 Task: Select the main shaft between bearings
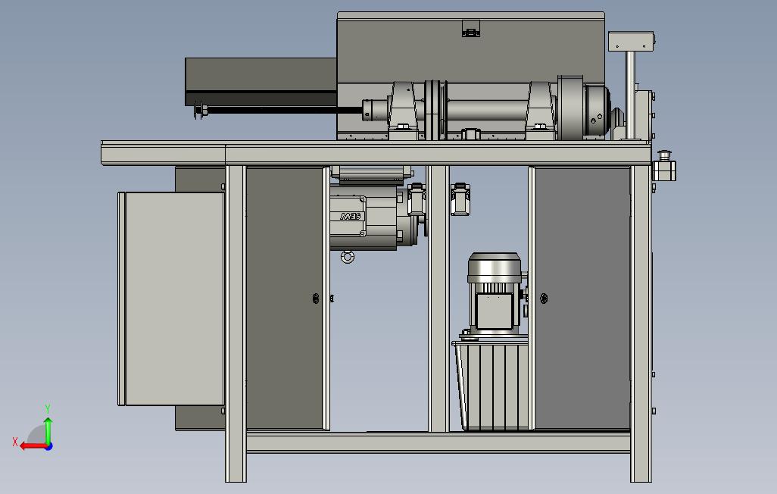pos(487,110)
